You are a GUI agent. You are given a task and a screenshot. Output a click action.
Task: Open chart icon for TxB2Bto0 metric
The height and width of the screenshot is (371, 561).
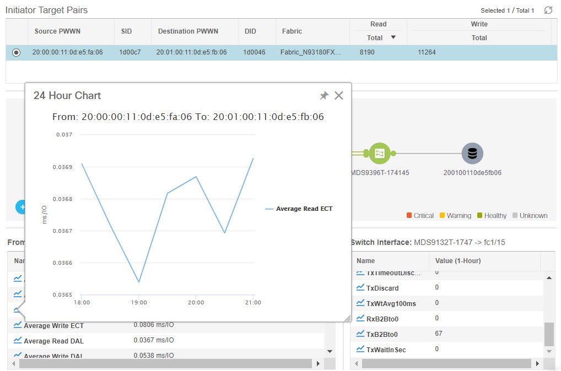coord(360,334)
